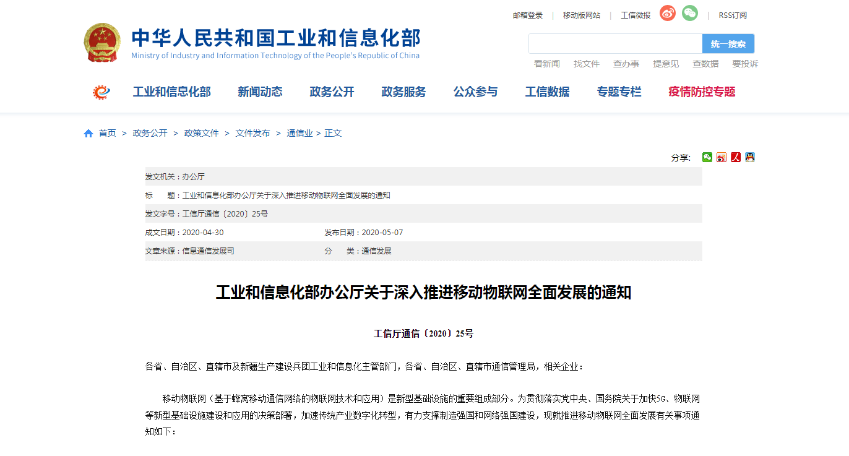Select 查数据 search shortcut
The width and height of the screenshot is (849, 456).
click(705, 64)
